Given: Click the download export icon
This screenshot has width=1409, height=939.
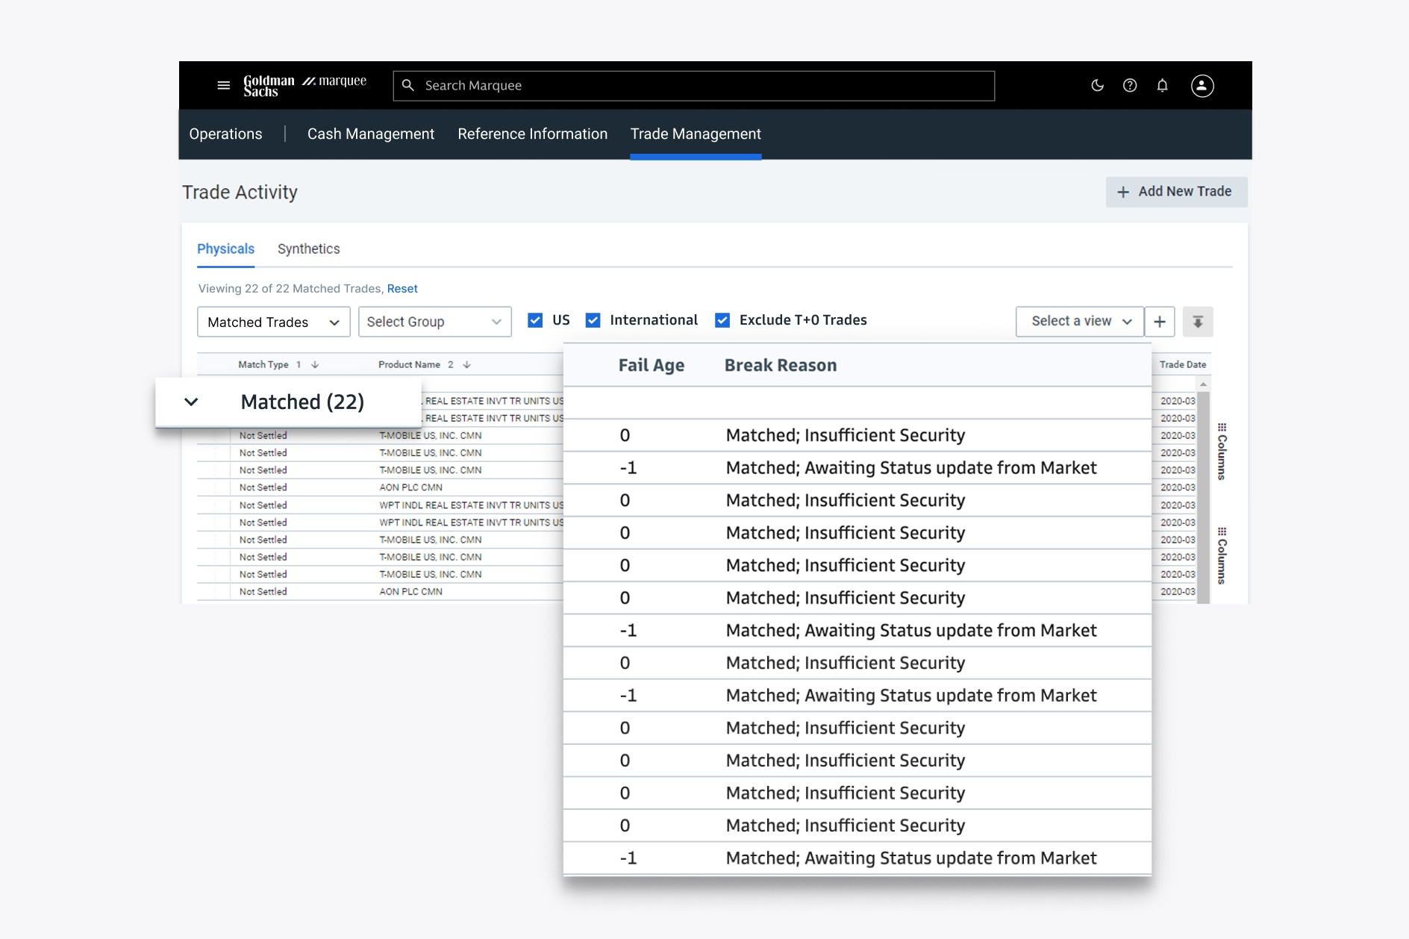Looking at the screenshot, I should [x=1198, y=322].
